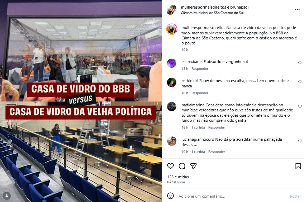Image resolution: width=304 pixels, height=202 pixels.
Task: Share post via paper plane icon
Action: pyautogui.click(x=193, y=166)
